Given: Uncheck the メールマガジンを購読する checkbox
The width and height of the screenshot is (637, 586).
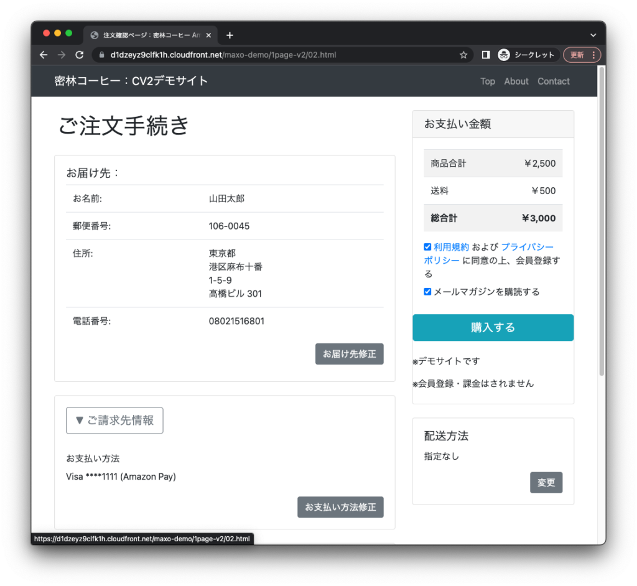Looking at the screenshot, I should [427, 292].
